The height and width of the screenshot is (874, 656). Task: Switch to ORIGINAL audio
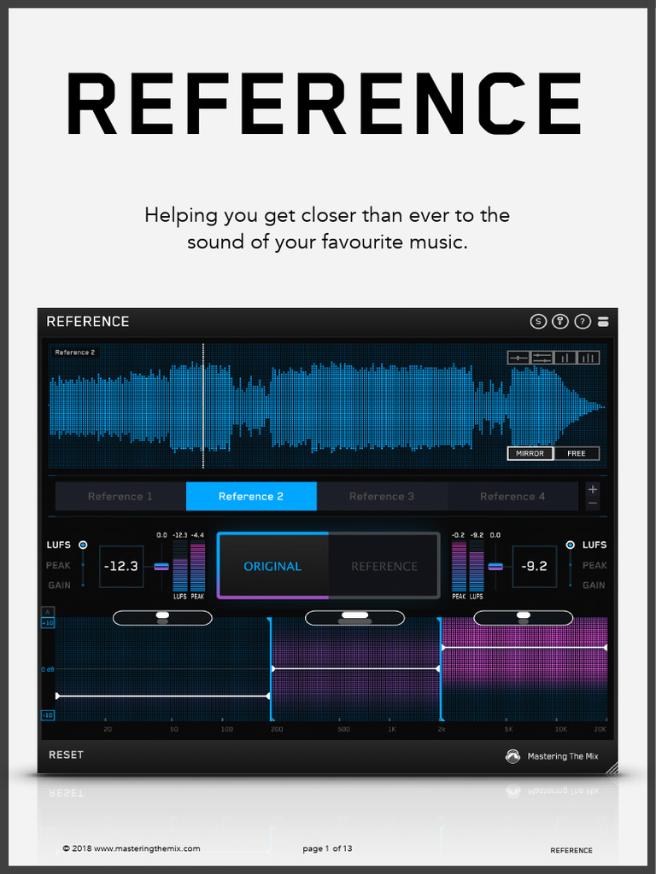272,567
